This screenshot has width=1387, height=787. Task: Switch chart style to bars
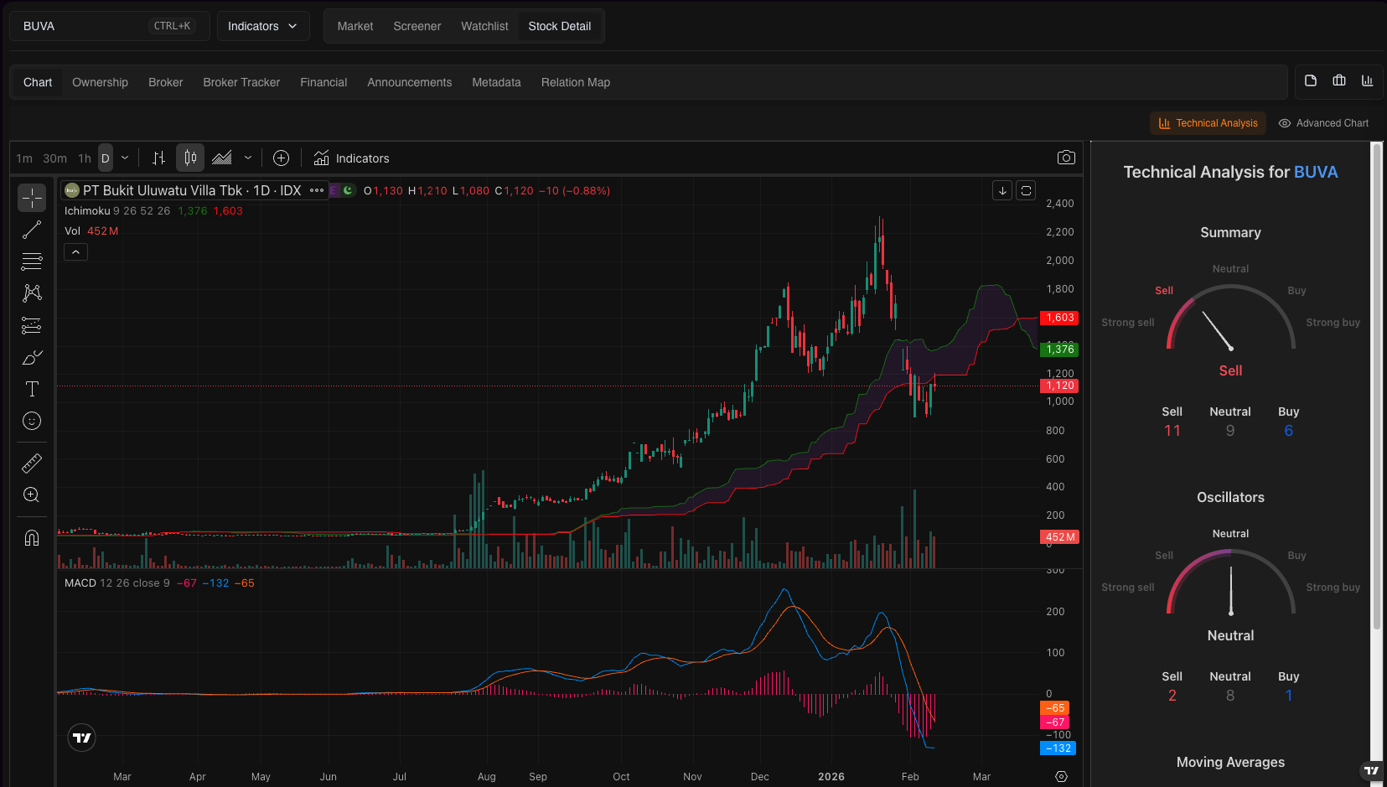coord(158,158)
